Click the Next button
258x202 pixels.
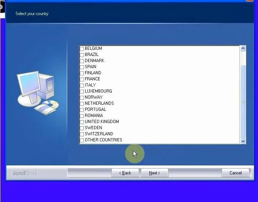tap(155, 173)
